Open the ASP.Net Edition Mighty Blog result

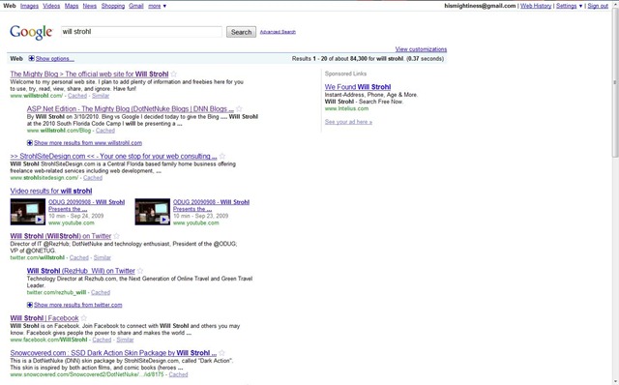click(131, 108)
